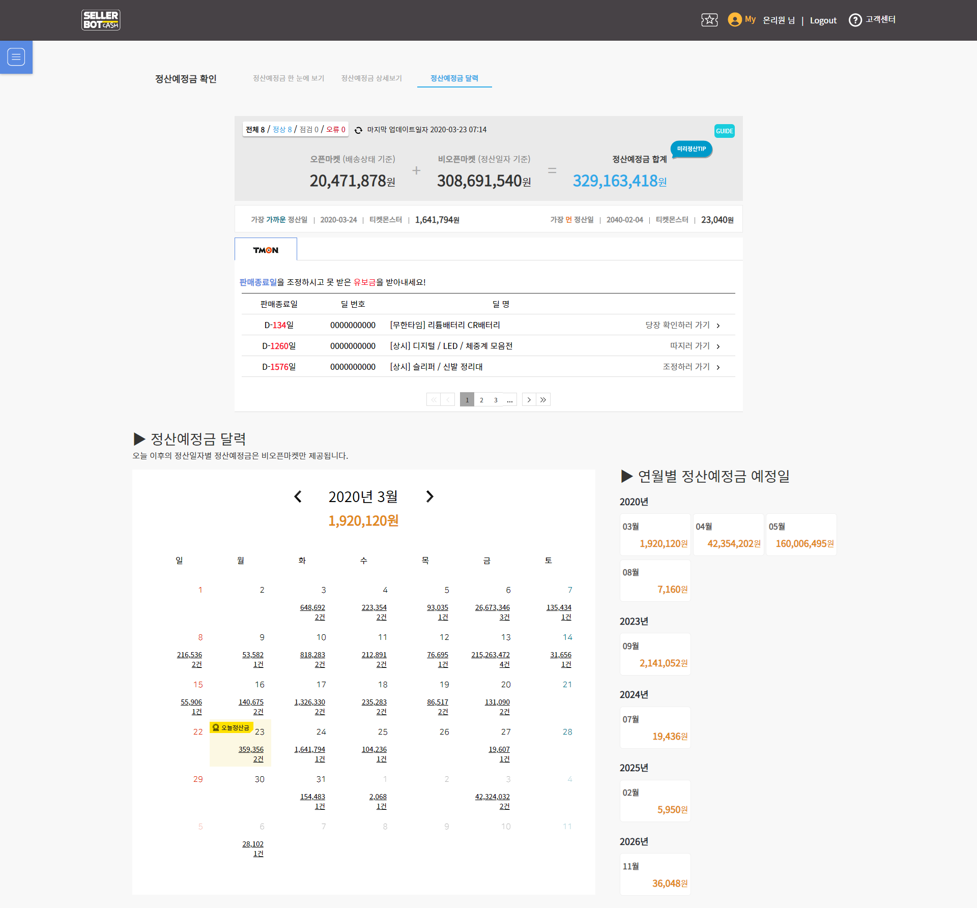
Task: Open 조정하러 가기 chevron link
Action: pyautogui.click(x=717, y=367)
